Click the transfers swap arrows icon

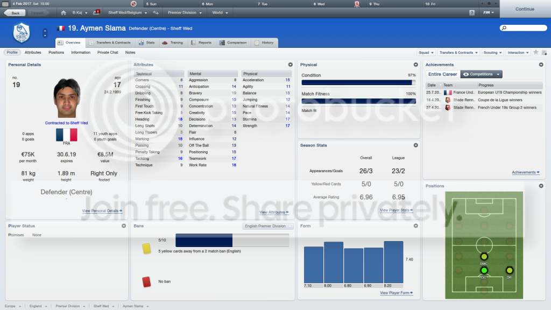point(156,13)
